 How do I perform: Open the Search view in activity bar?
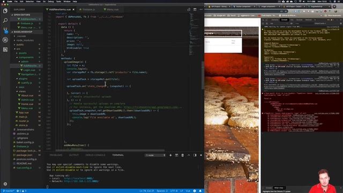pos(5,20)
